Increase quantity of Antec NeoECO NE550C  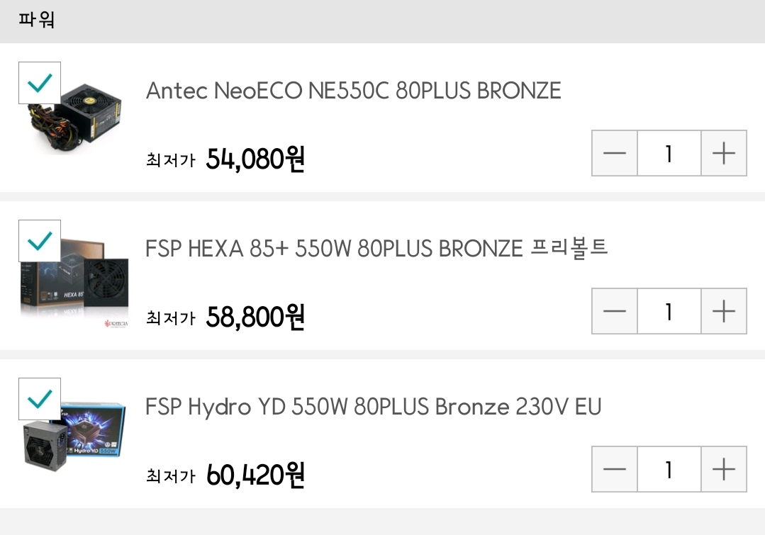click(x=723, y=153)
